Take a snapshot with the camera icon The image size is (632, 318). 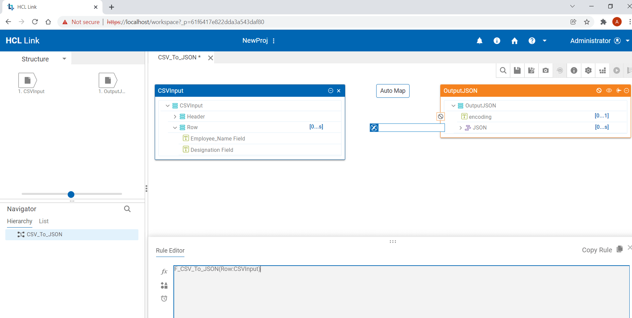pyautogui.click(x=546, y=70)
